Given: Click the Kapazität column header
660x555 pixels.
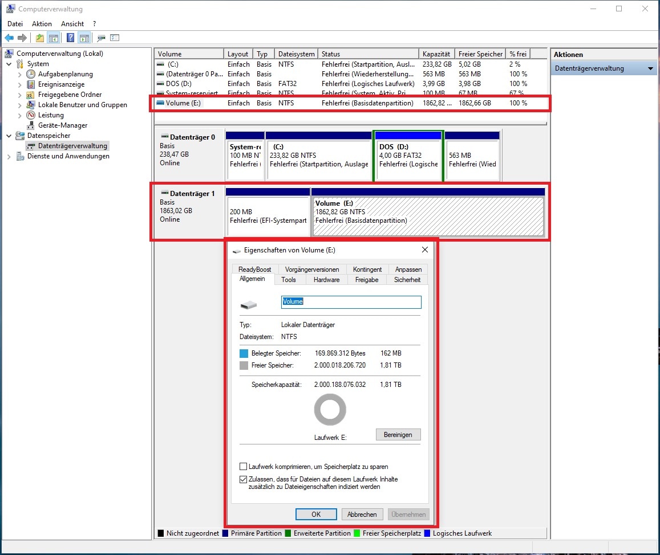Looking at the screenshot, I should tap(436, 54).
